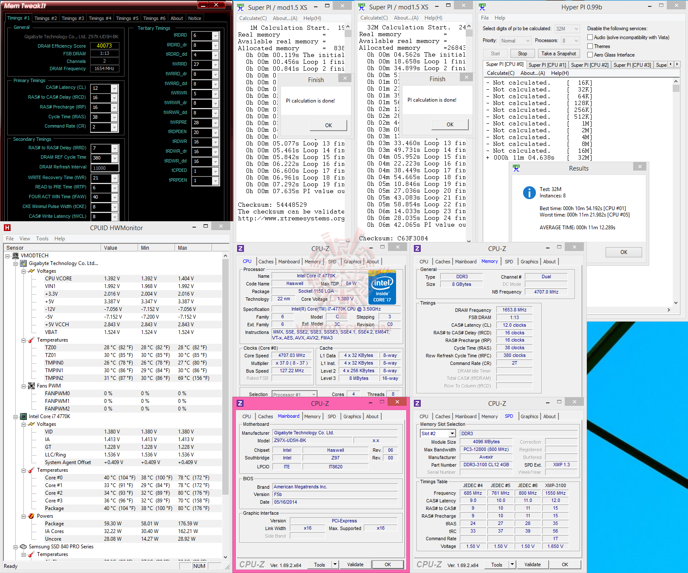Click the Fans PWM fan icon
This screenshot has width=688, height=573.
[31, 386]
